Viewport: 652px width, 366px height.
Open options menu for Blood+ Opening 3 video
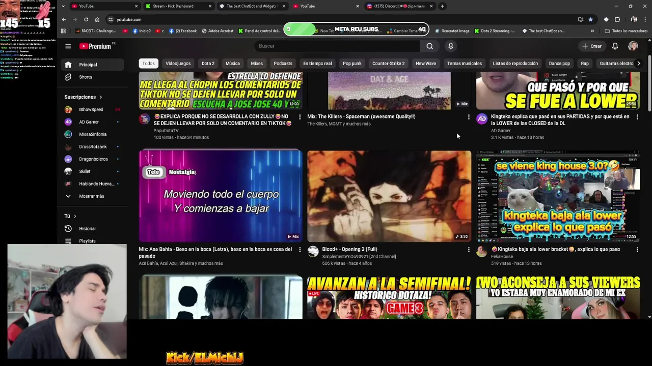point(469,250)
